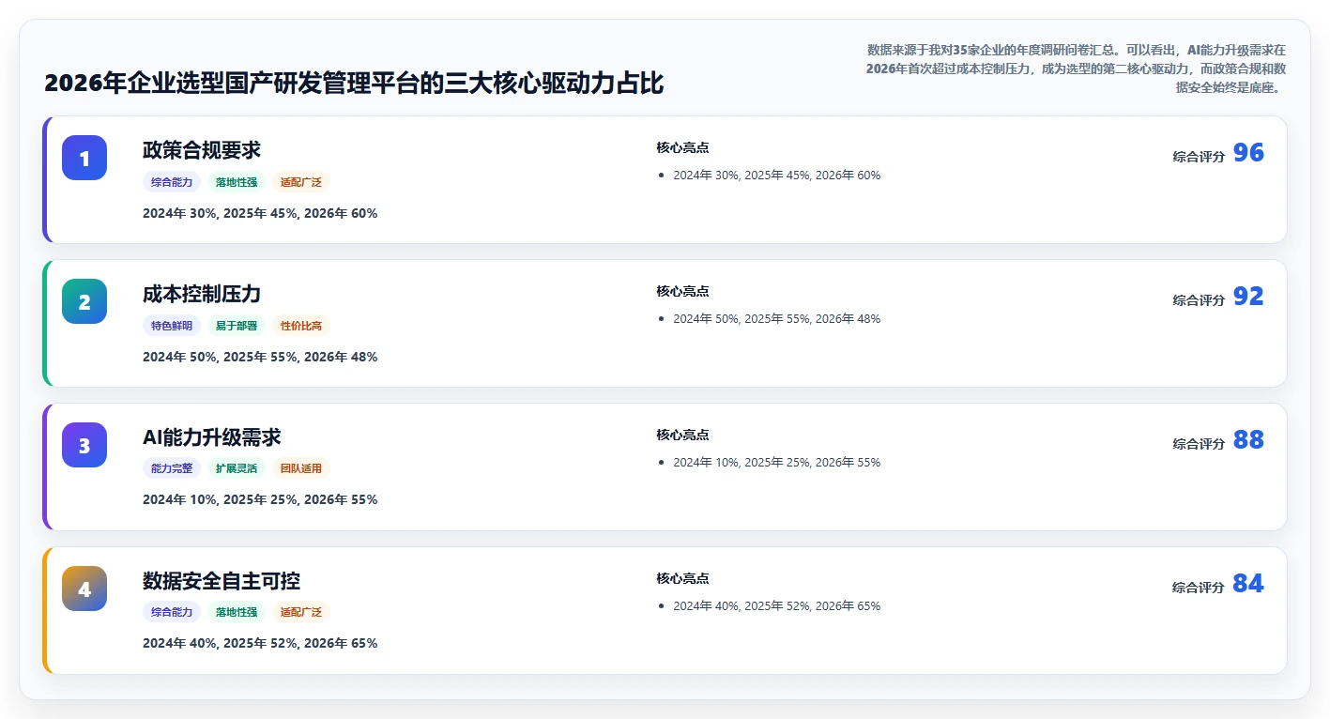Select the 数据安全自主可控 card title
The image size is (1330, 719).
[222, 581]
